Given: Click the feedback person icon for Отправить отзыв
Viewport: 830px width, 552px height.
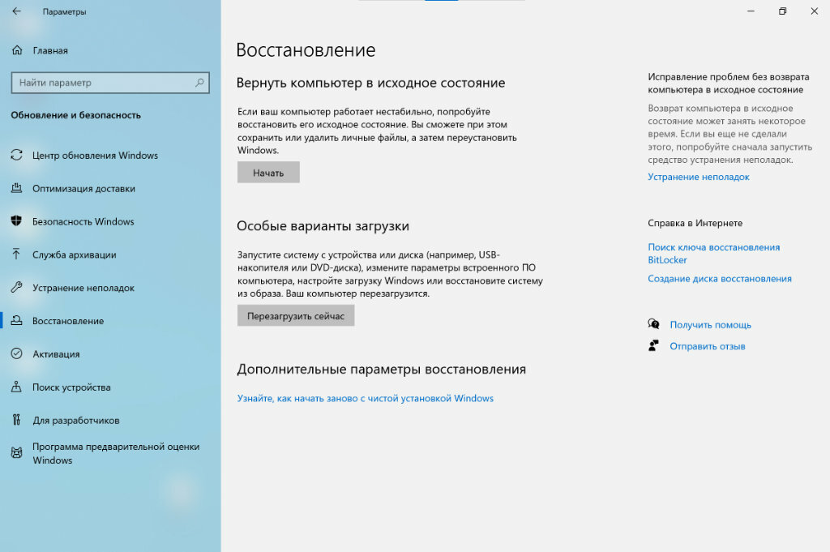Looking at the screenshot, I should [654, 345].
